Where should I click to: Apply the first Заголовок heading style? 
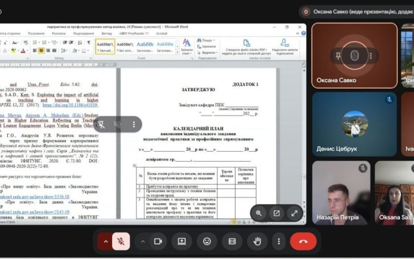pos(145,47)
